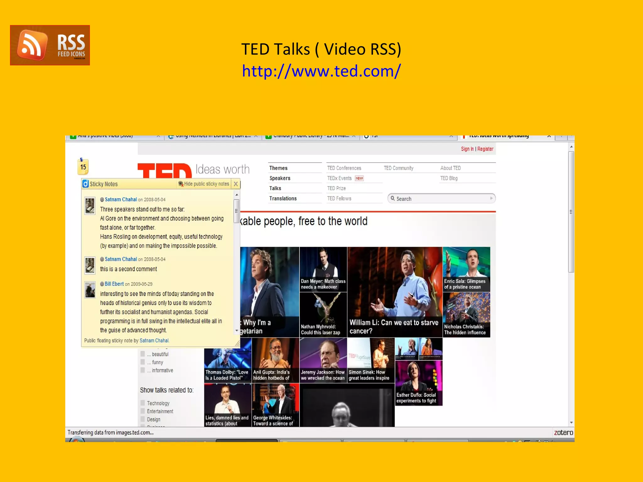643x482 pixels.
Task: Click the Register link
Action: (485, 149)
